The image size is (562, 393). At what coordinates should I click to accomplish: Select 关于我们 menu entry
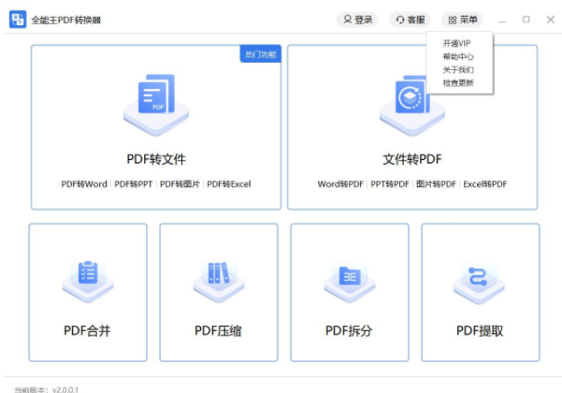tap(458, 69)
